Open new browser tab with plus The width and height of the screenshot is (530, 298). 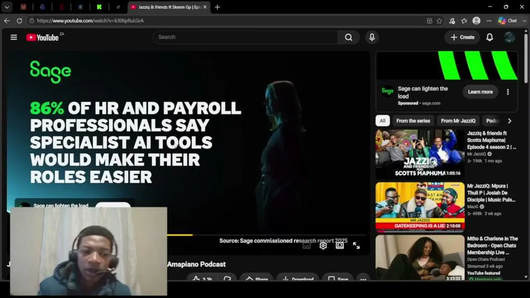(217, 7)
